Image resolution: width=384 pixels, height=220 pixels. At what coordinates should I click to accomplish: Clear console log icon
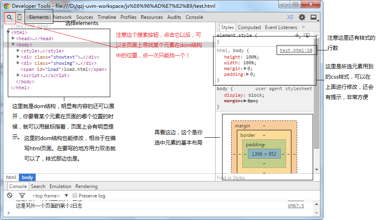[9, 195]
